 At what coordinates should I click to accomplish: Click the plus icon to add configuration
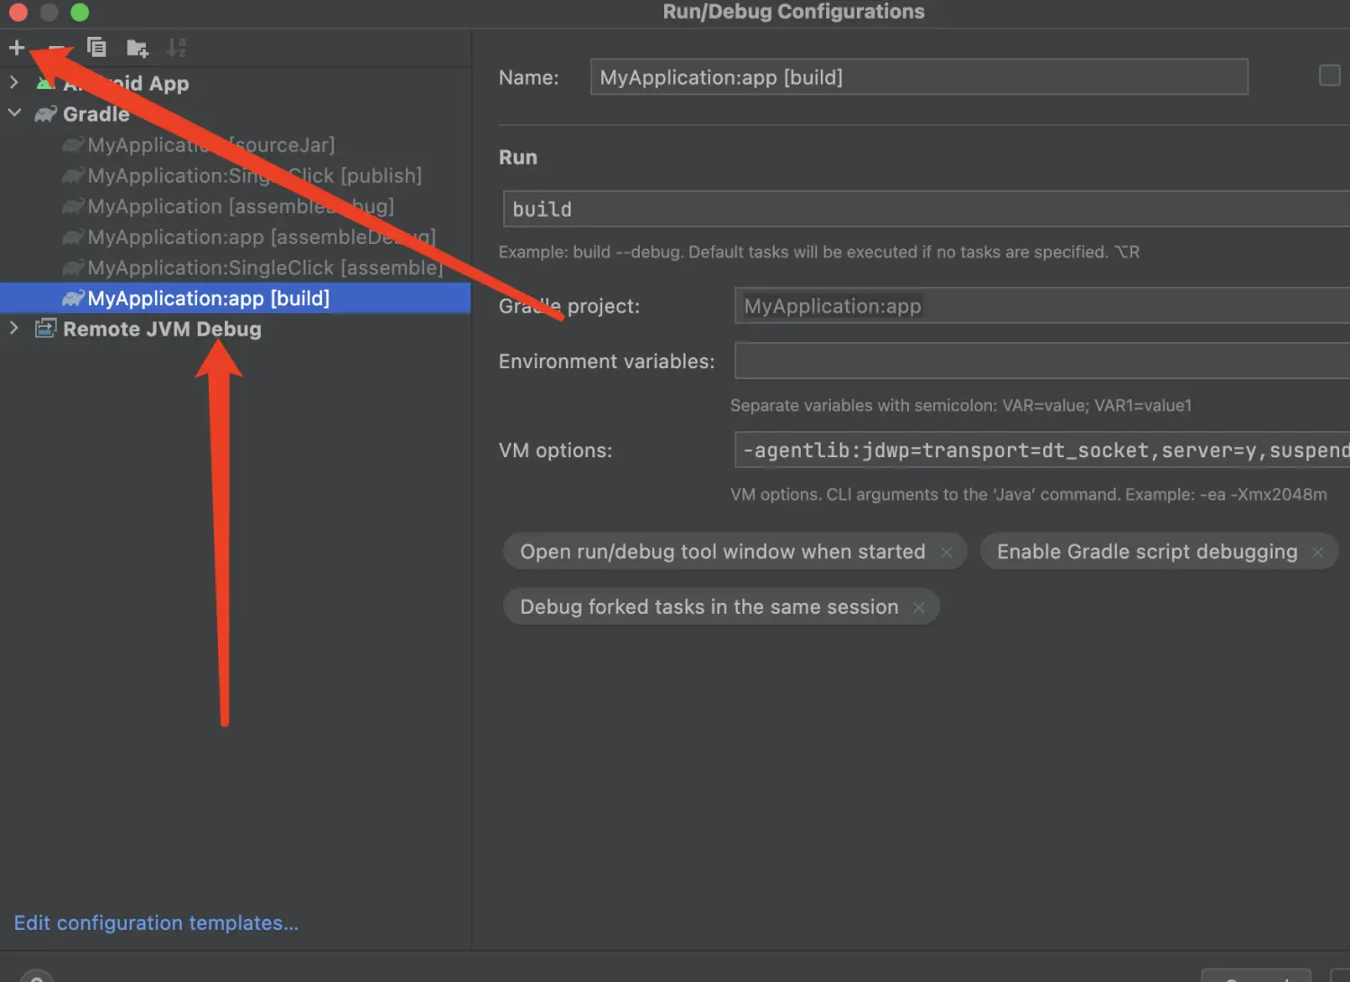click(16, 48)
